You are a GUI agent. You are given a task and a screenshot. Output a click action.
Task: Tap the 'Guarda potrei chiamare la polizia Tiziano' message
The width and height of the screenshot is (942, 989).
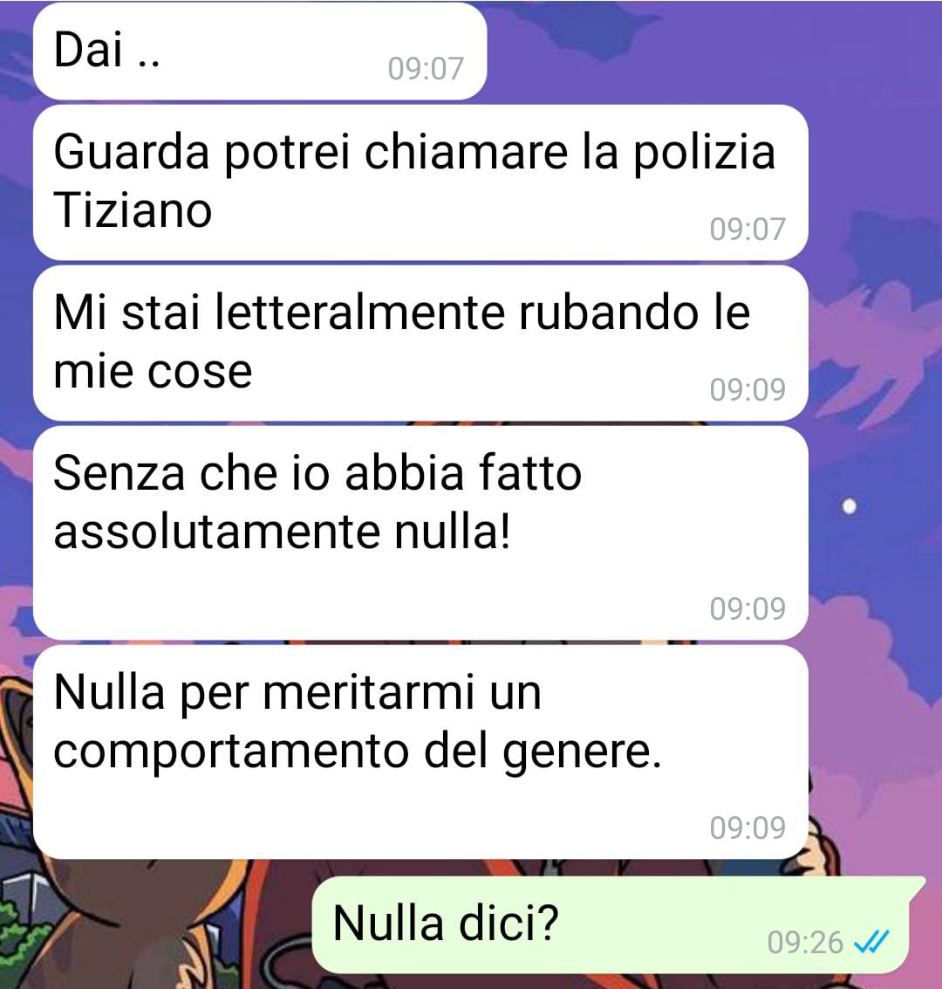[x=420, y=182]
